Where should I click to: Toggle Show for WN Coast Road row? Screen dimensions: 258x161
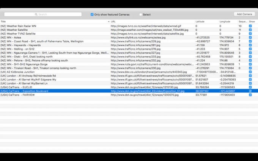click(x=250, y=41)
